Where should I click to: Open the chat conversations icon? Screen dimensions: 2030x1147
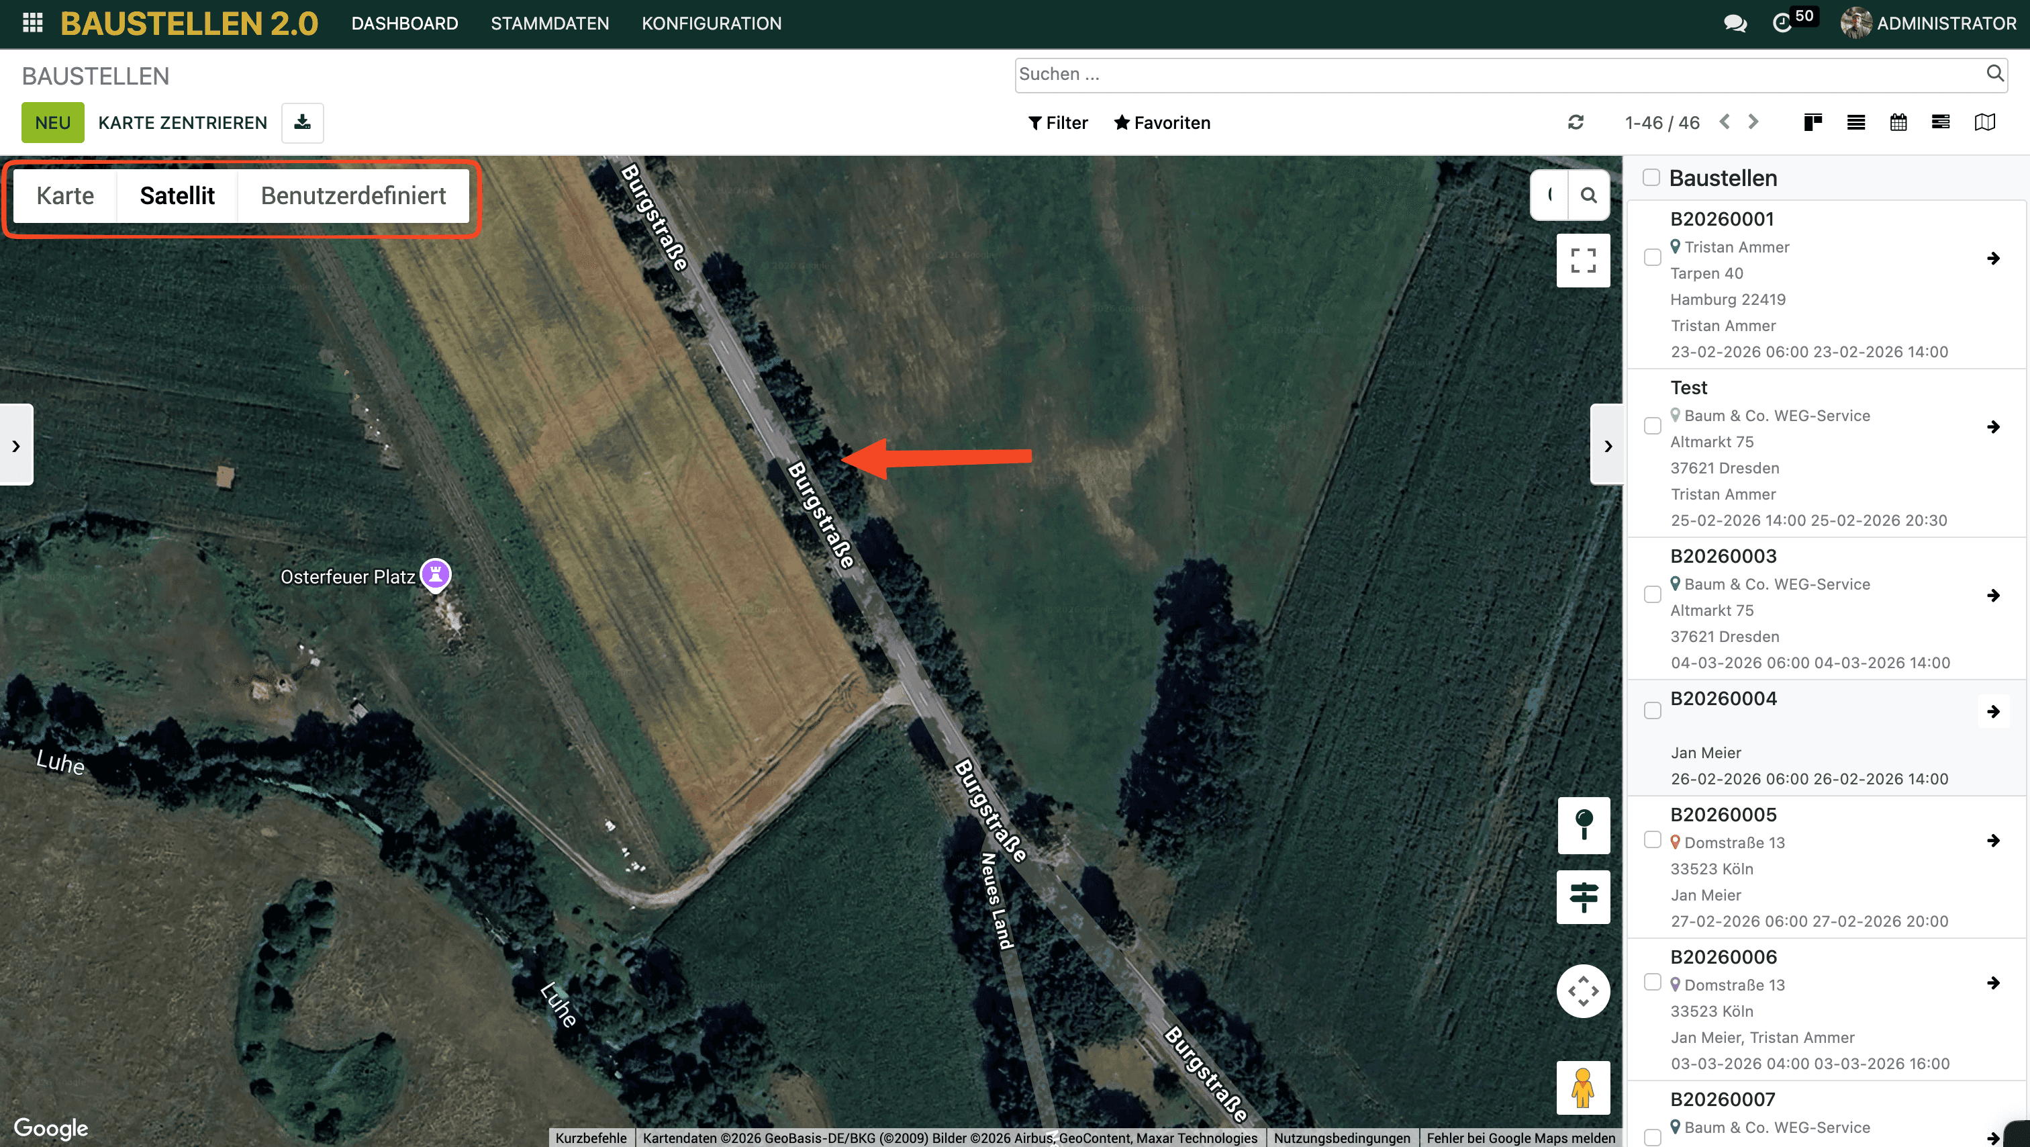click(x=1735, y=24)
